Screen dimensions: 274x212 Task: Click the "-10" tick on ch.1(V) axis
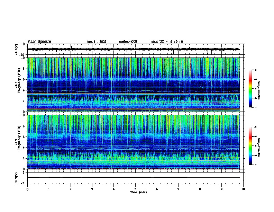point(22,55)
